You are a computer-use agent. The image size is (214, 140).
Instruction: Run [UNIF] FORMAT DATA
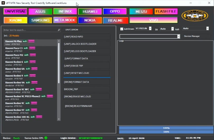87,59
